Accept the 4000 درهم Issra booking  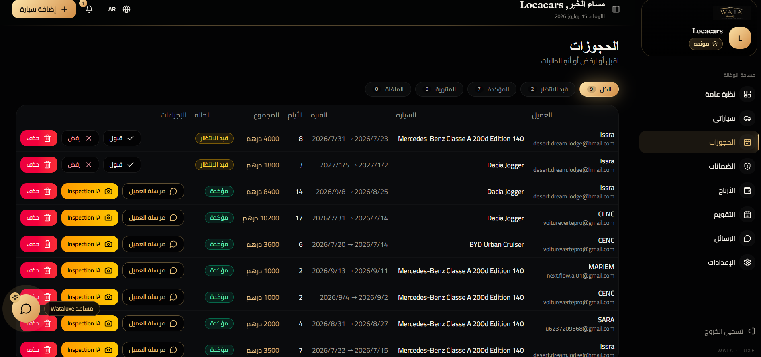point(122,138)
